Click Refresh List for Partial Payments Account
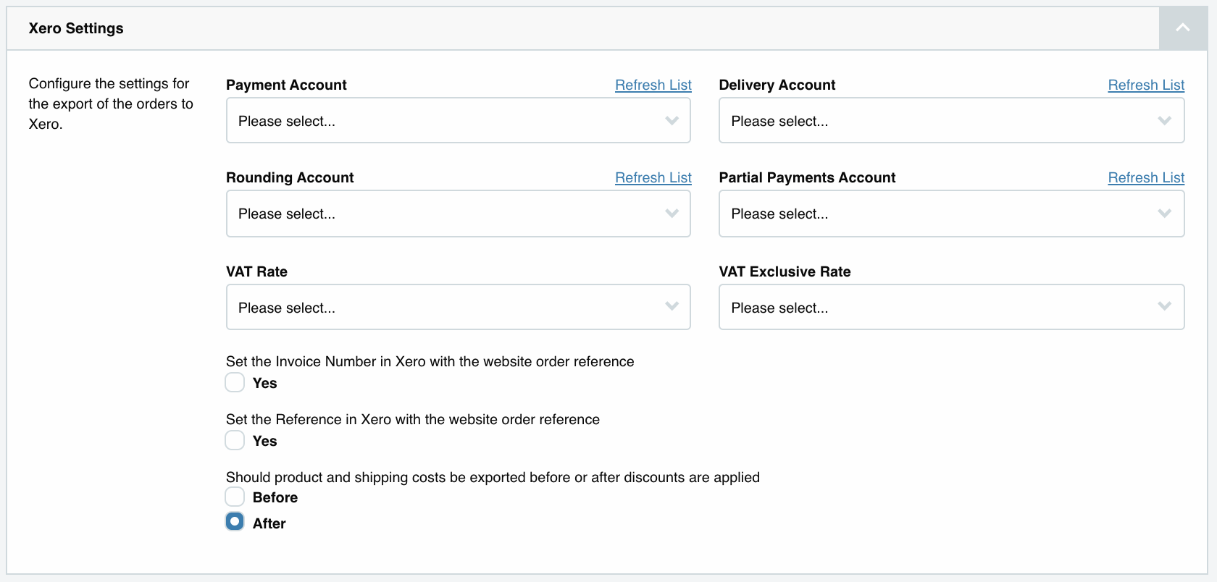The width and height of the screenshot is (1217, 582). pos(1145,177)
